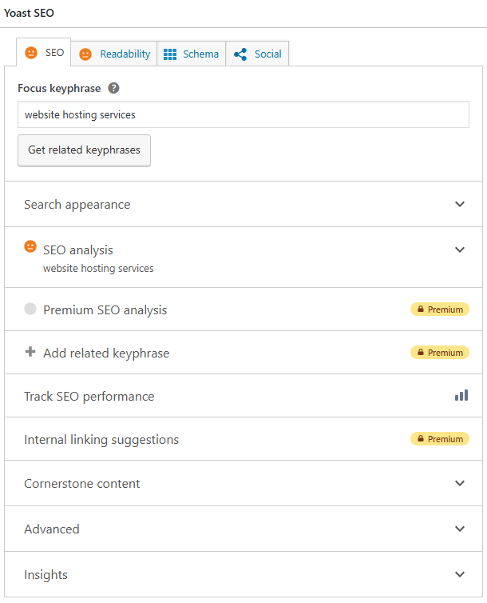Click the plus icon for Add related keyphrase
This screenshot has height=603, width=487.
coord(30,352)
